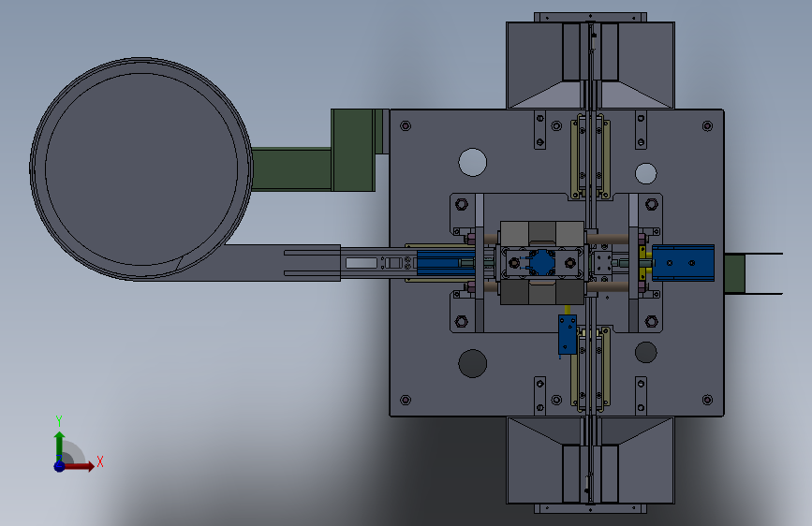The width and height of the screenshot is (812, 526).
Task: Pick the dark round hole at the plate's lower right
Action: tap(646, 352)
